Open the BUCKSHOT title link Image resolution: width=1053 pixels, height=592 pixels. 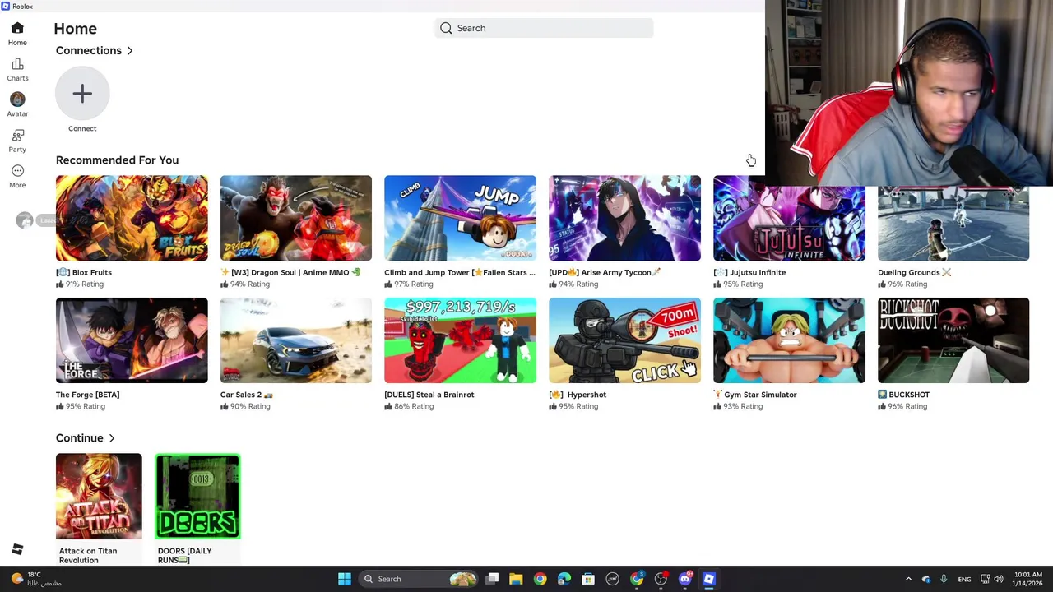coord(903,395)
